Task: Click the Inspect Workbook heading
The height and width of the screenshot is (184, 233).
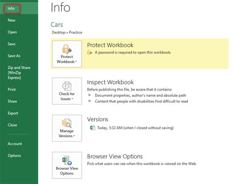Action: 110,82
